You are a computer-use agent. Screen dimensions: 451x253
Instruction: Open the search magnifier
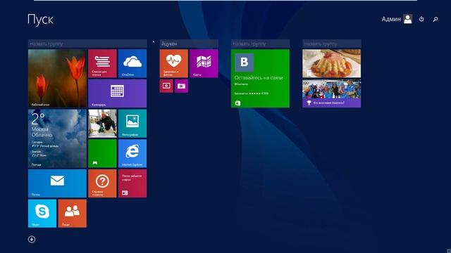tap(435, 19)
